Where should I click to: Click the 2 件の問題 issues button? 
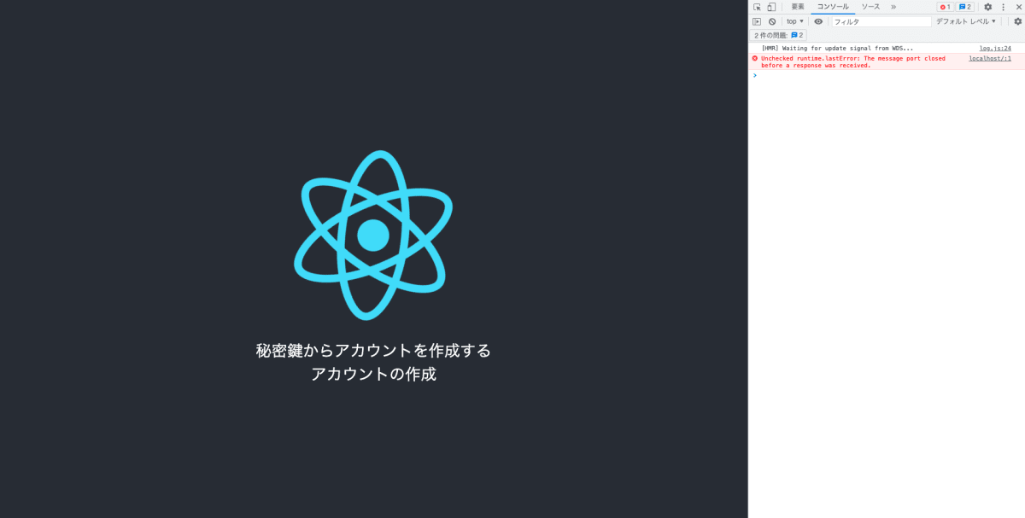(x=779, y=35)
